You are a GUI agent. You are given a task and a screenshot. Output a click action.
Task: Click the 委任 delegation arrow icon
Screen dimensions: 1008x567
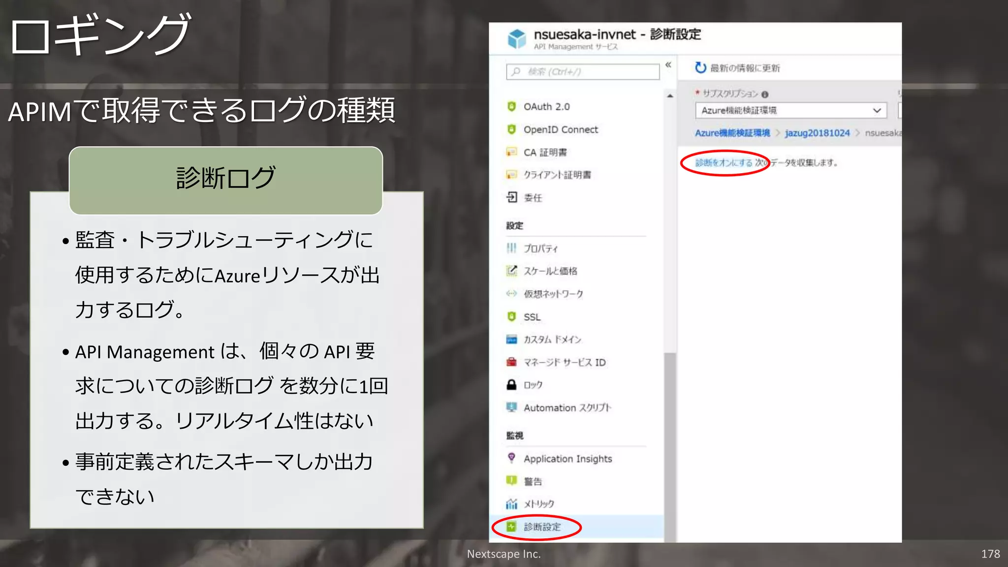point(511,197)
